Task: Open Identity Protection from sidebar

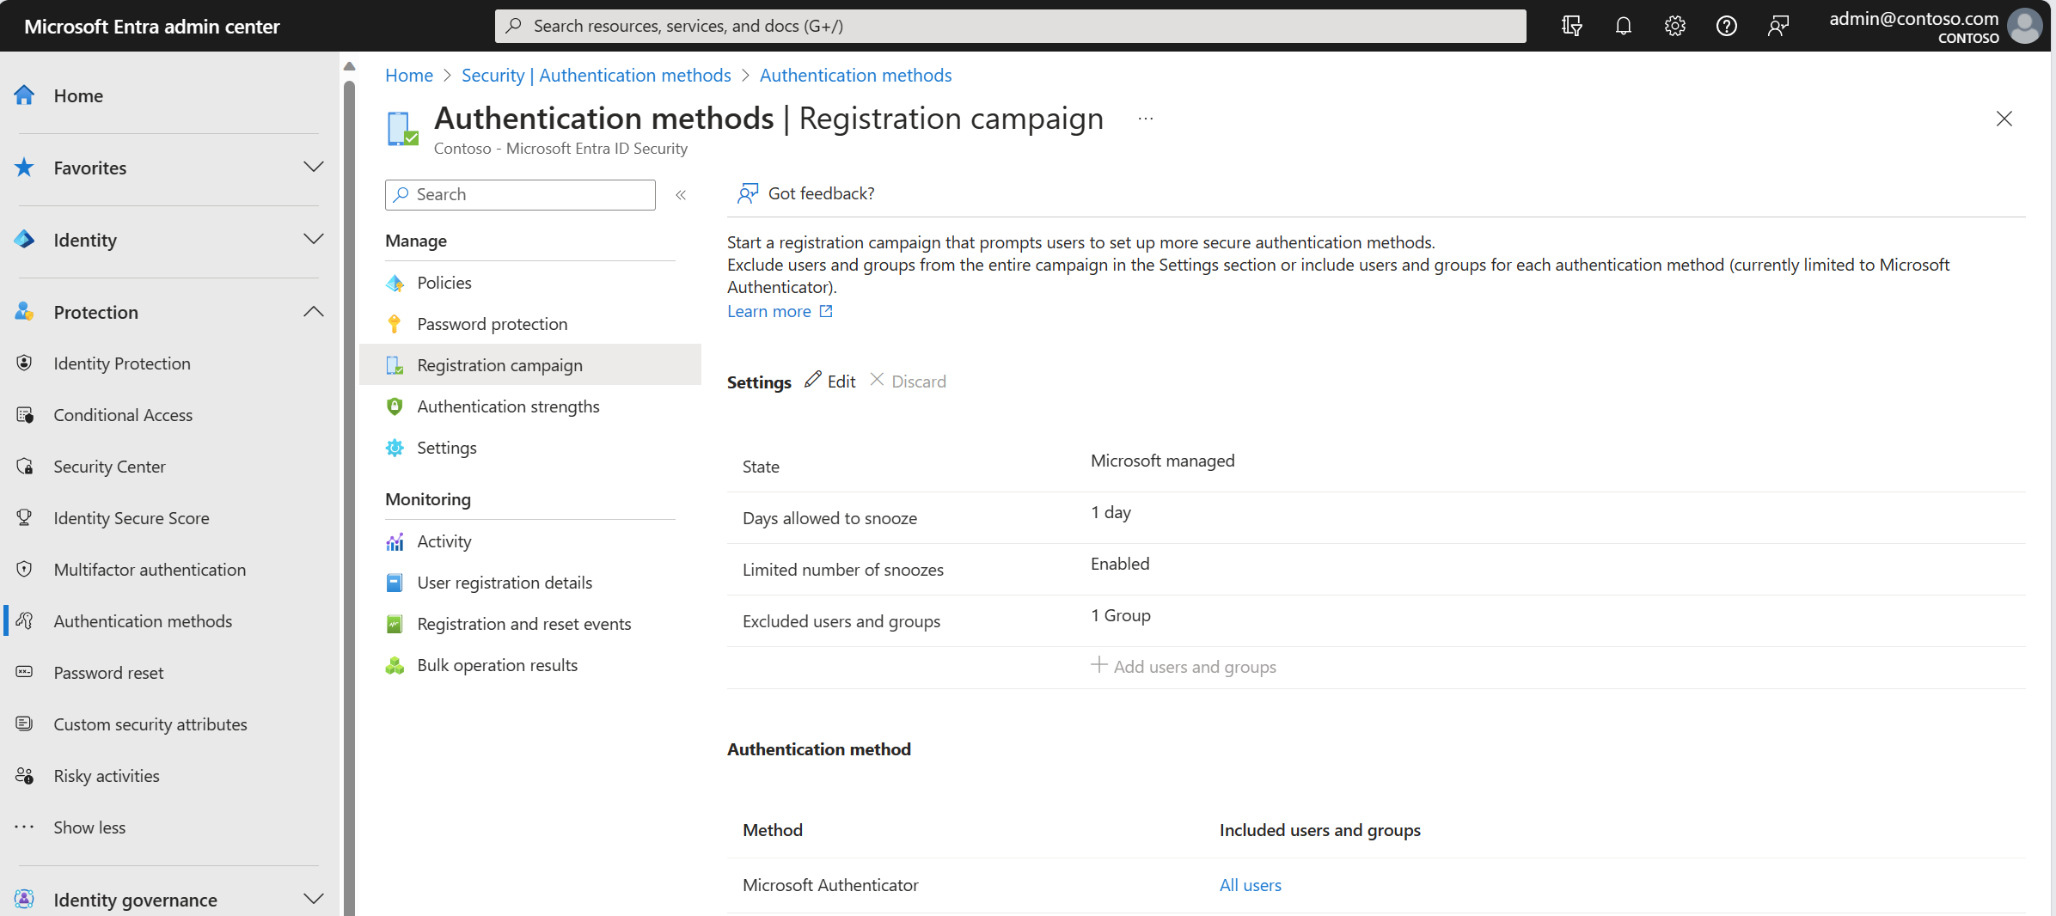Action: (121, 363)
